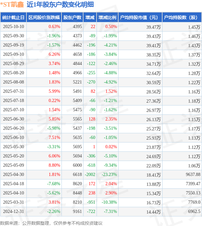Click the 2025-06-30 date cell
This screenshot has height=226, width=202.
pos(13,119)
